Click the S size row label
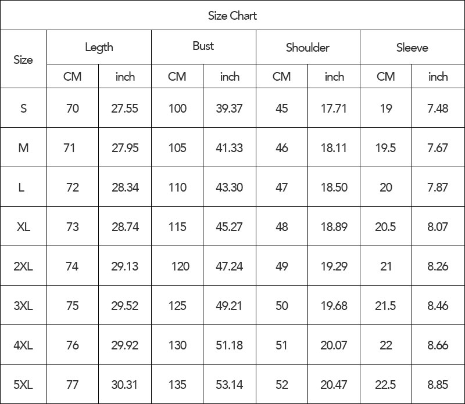Screen dimensions: 465x404 point(23,108)
